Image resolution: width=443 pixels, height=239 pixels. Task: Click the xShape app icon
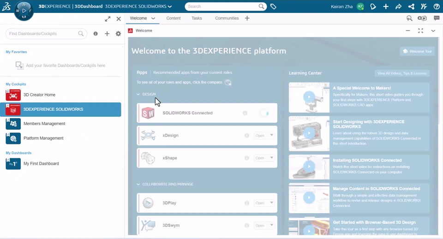[x=148, y=158]
